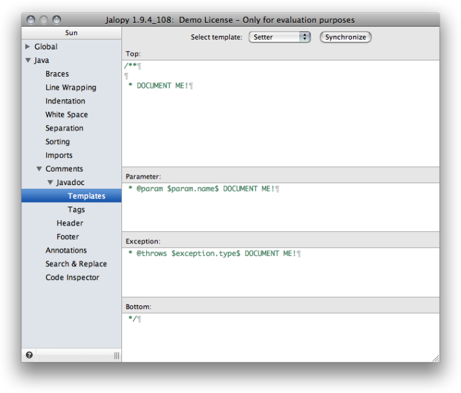Click the window resize corner grip
Viewport: 461px width, 393px height.
pyautogui.click(x=436, y=359)
